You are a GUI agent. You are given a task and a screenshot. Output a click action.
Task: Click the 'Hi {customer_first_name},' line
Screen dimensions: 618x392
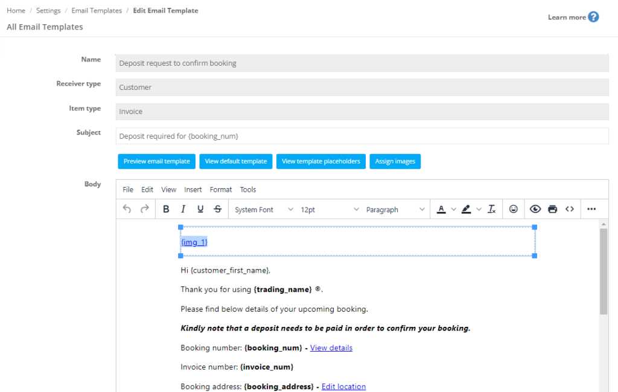click(226, 270)
